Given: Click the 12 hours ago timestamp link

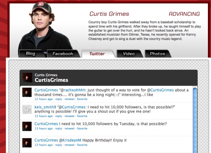Looking at the screenshot, I should (44, 99).
